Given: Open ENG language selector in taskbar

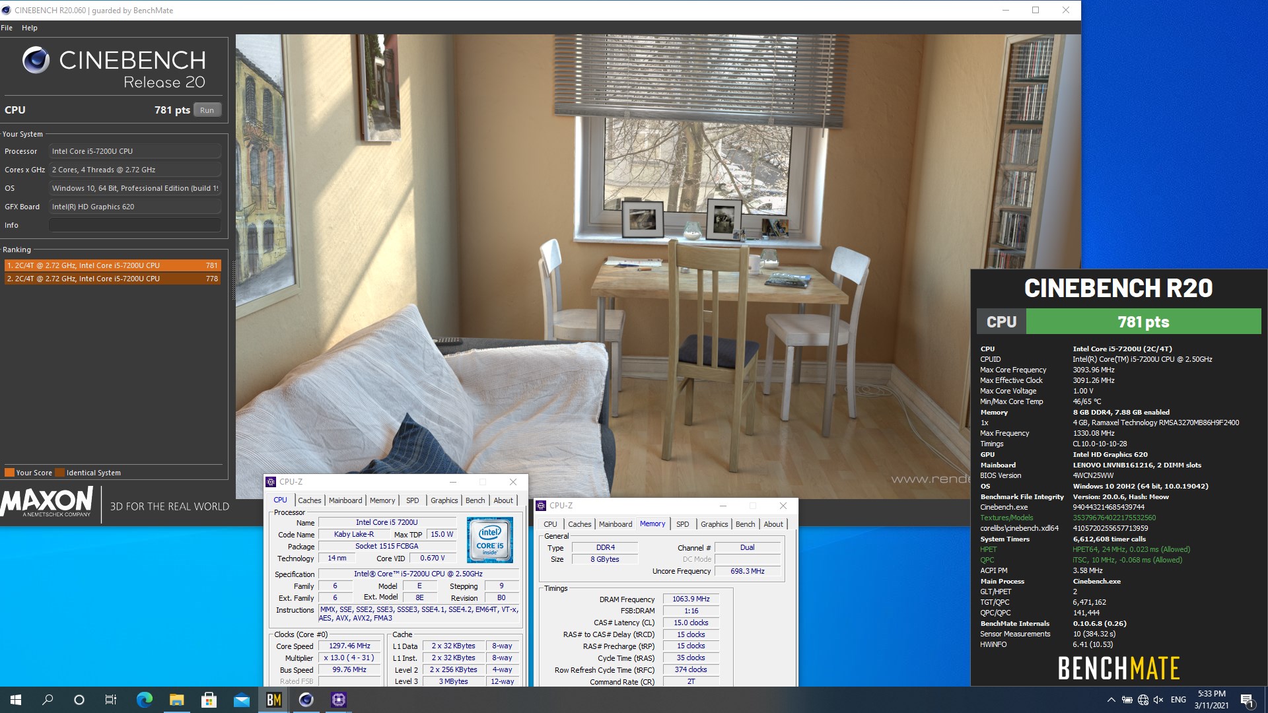Looking at the screenshot, I should 1178,700.
